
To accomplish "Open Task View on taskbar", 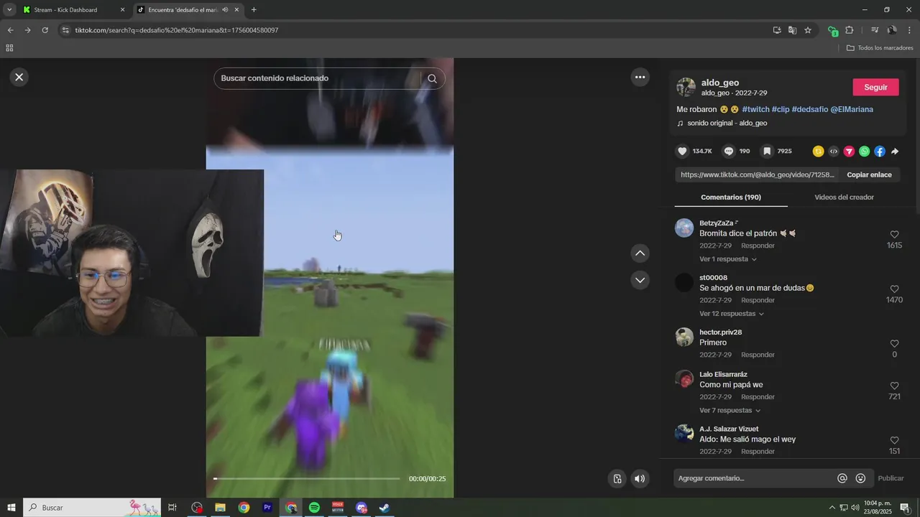I will tap(172, 508).
